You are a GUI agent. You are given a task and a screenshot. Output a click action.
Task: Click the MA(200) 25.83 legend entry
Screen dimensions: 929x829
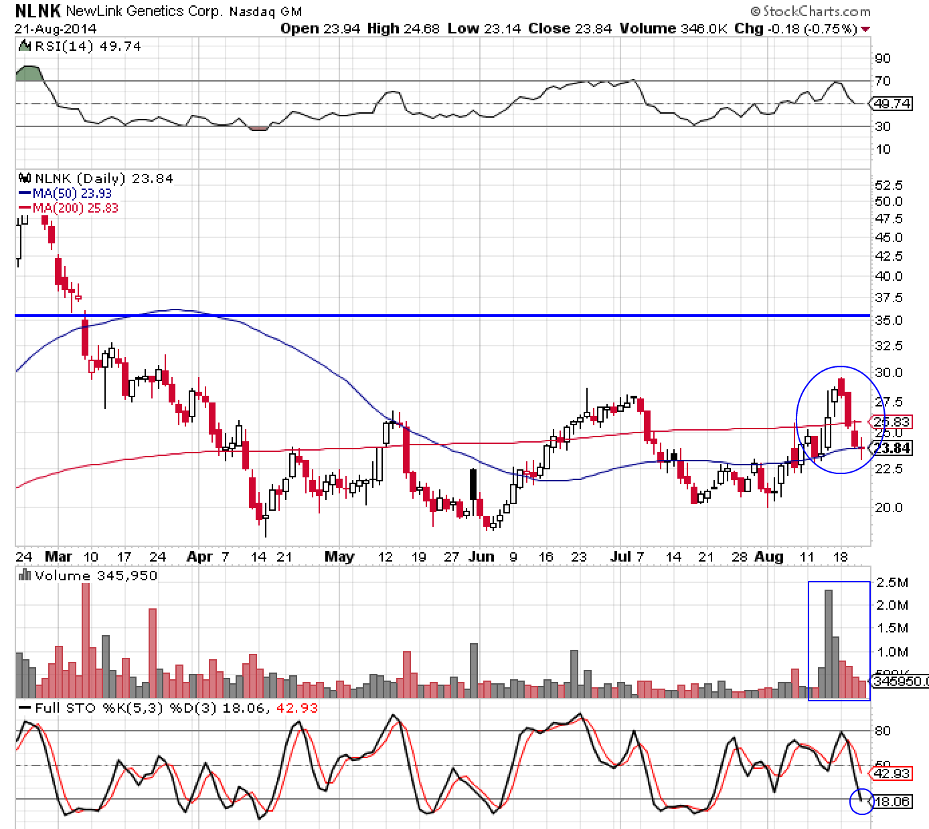[x=68, y=208]
